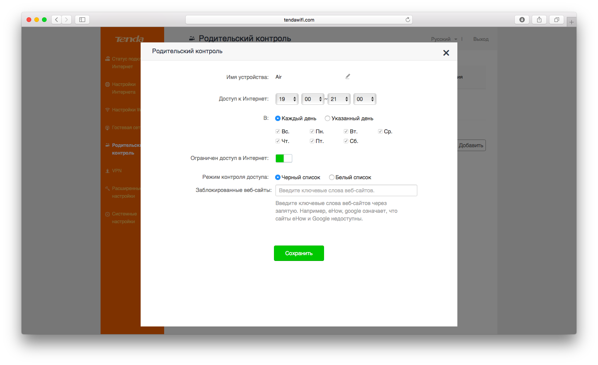Open the end minutes dropdown

click(x=365, y=99)
